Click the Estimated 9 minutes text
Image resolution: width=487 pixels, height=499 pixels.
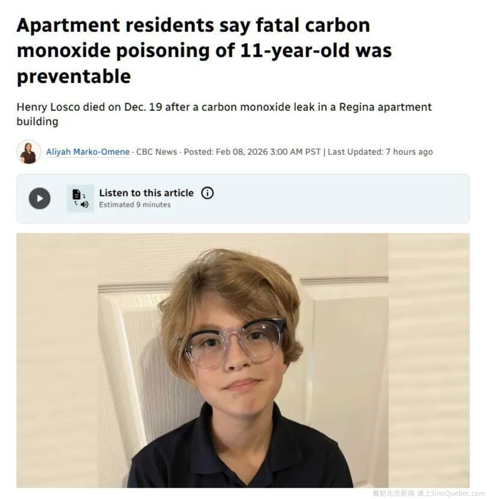(134, 204)
